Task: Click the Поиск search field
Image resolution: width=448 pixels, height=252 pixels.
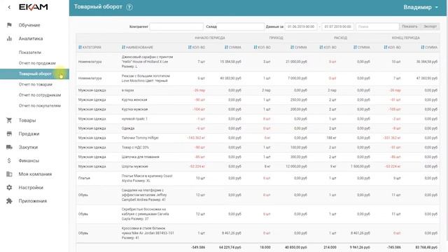Action: pyautogui.click(x=377, y=27)
